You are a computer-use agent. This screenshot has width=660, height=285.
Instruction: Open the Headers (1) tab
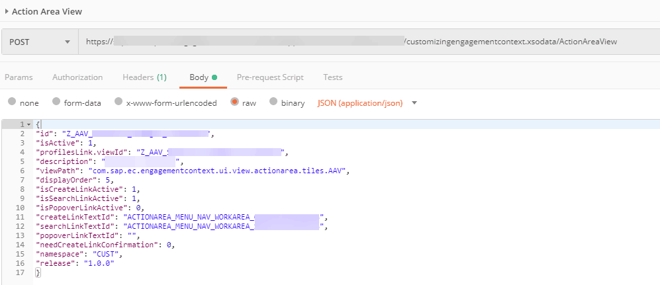point(144,77)
